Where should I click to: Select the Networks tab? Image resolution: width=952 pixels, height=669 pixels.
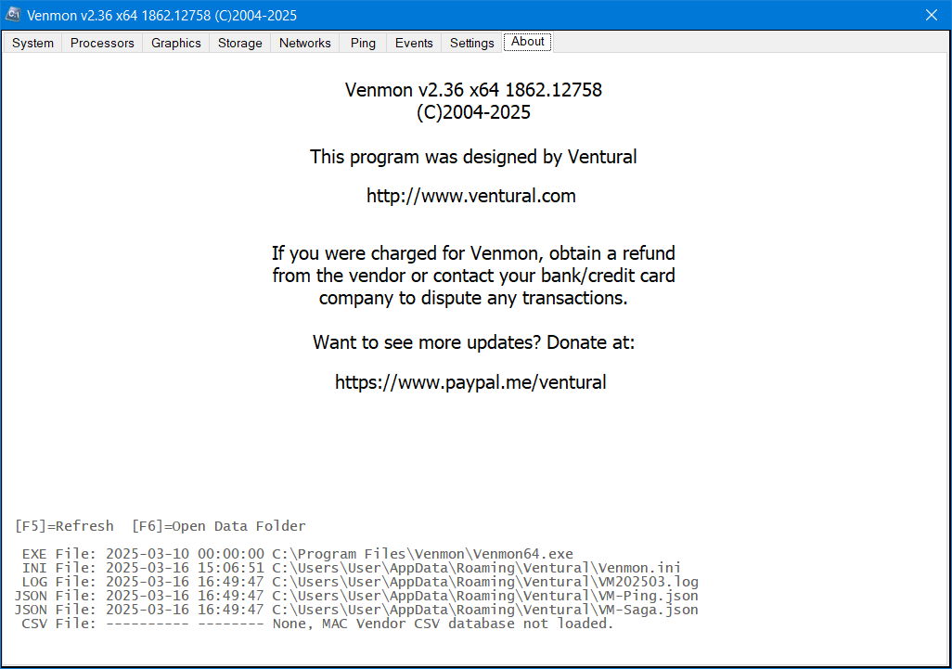(304, 43)
